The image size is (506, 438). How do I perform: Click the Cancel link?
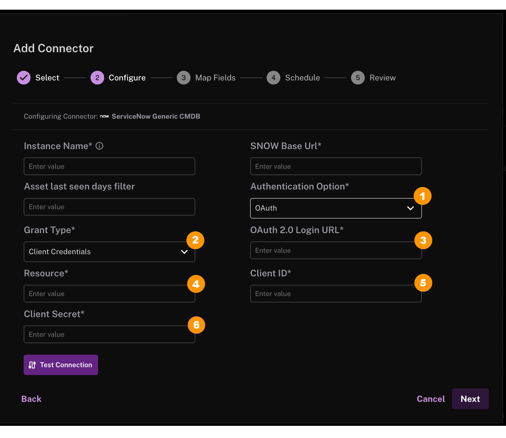(x=431, y=399)
